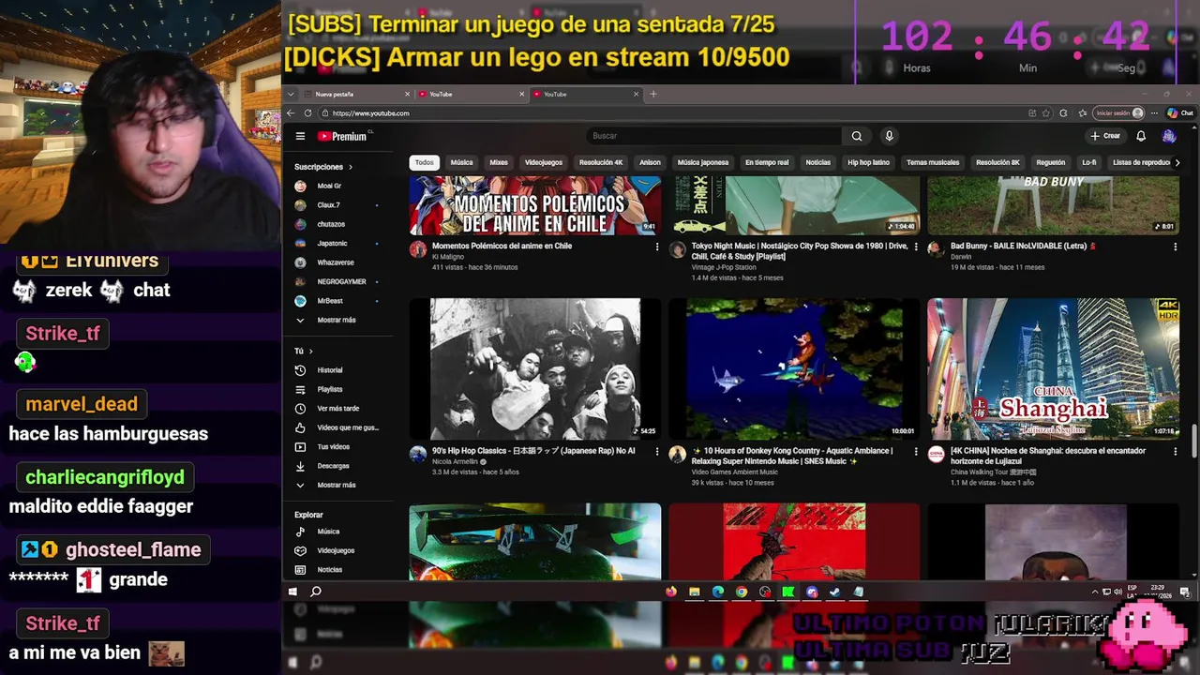
Task: Click the browser address bar URL
Action: [x=371, y=113]
